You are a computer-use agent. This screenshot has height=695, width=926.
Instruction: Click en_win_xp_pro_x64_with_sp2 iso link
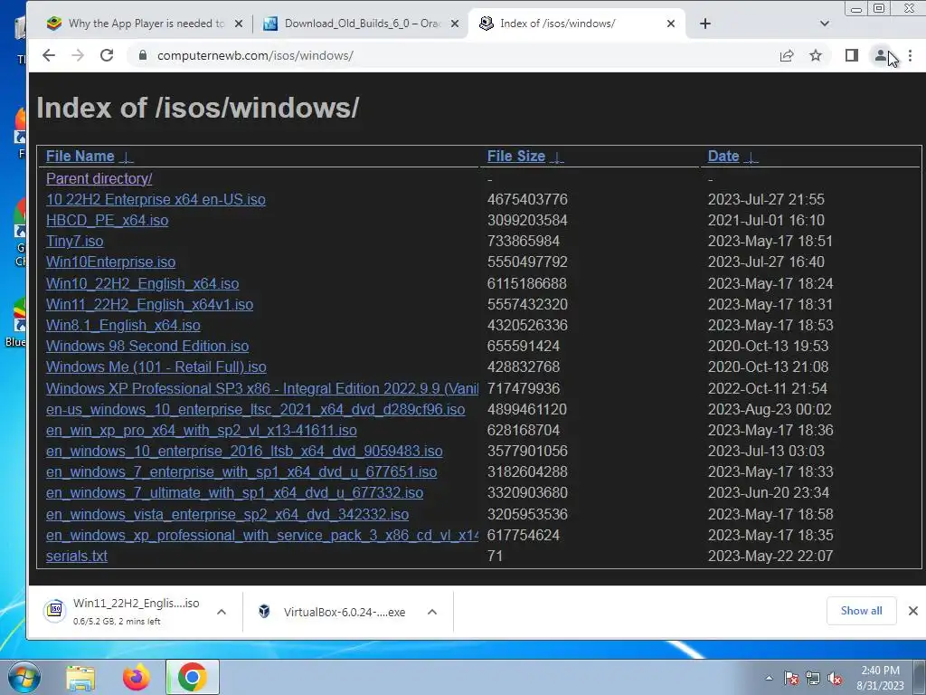(202, 430)
